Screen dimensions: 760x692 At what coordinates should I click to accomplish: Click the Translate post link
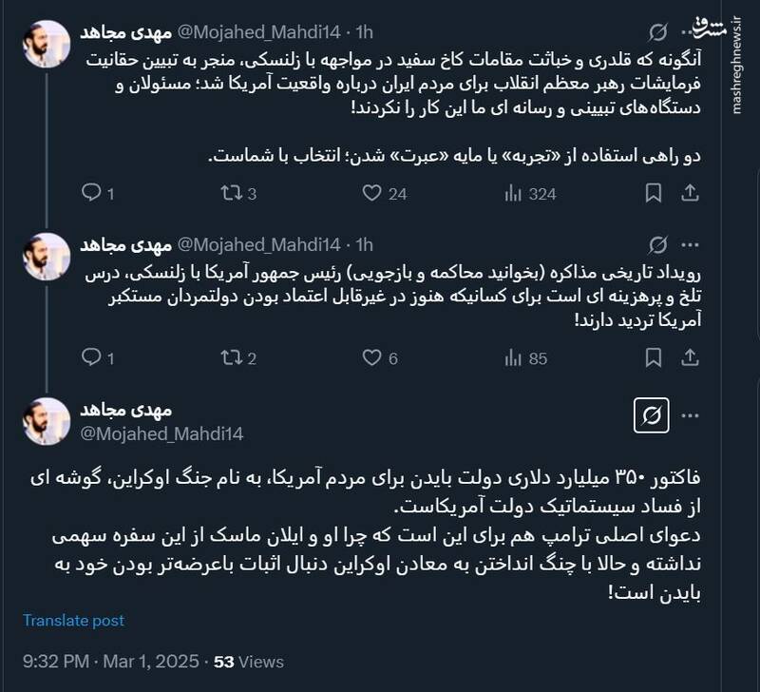coord(72,619)
